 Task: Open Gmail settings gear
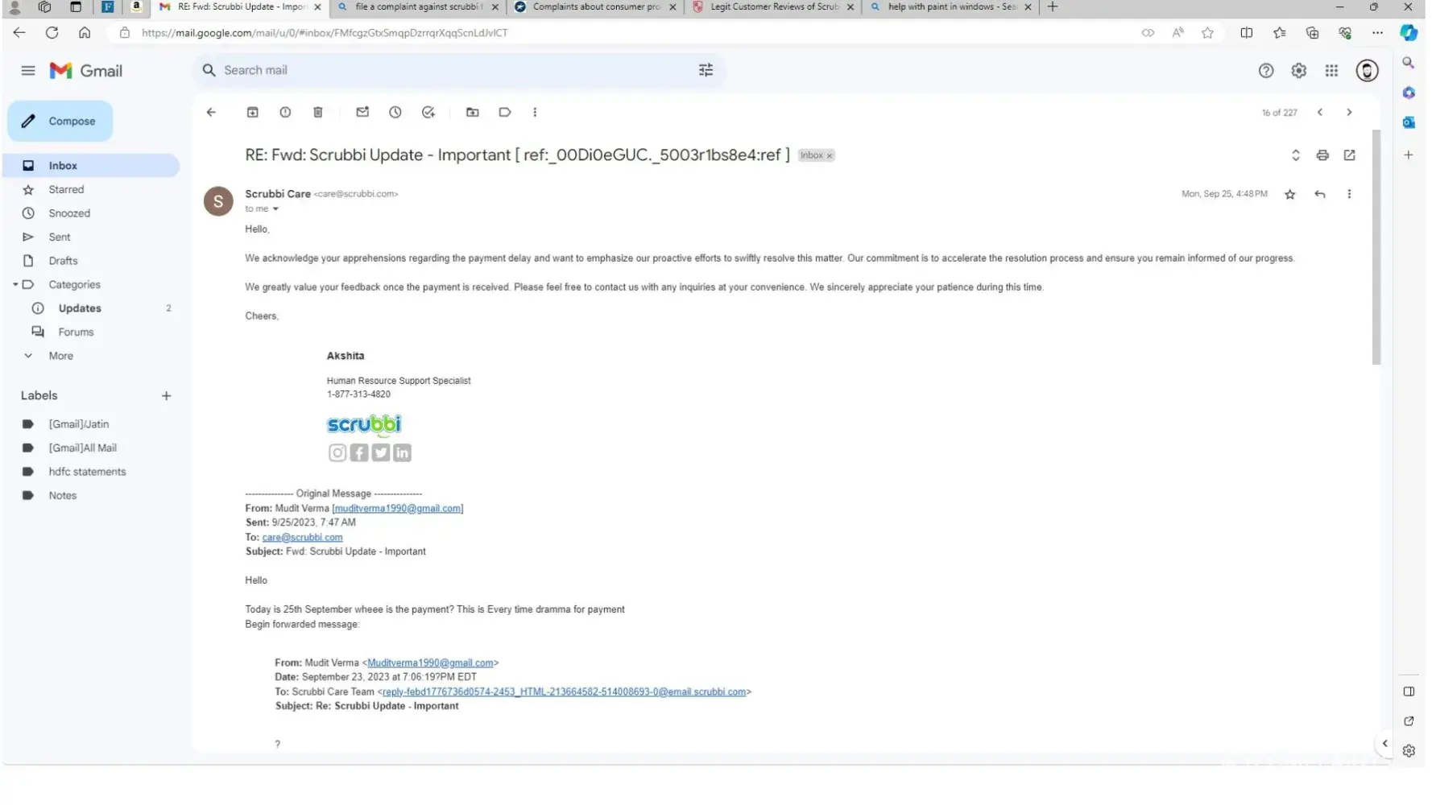1299,71
